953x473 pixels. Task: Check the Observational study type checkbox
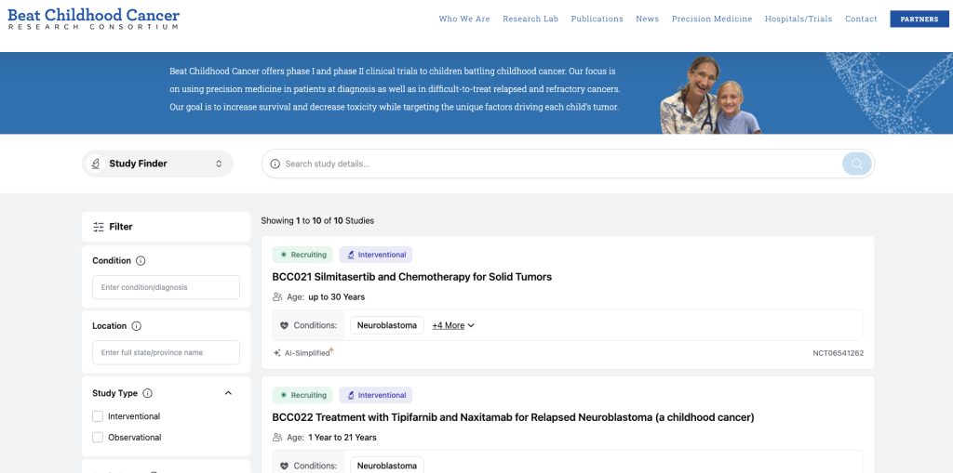click(97, 437)
